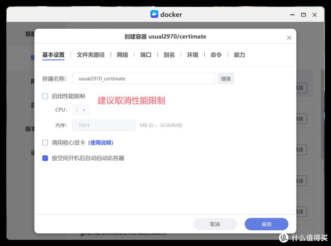Click the docker window's vertical scrollbar
The image size is (331, 246).
pyautogui.click(x=322, y=114)
